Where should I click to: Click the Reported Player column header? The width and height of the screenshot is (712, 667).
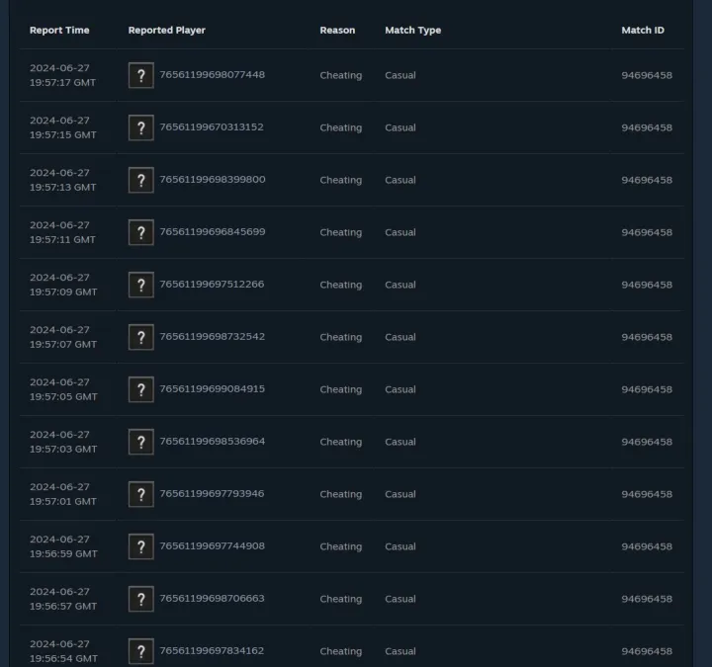(166, 31)
